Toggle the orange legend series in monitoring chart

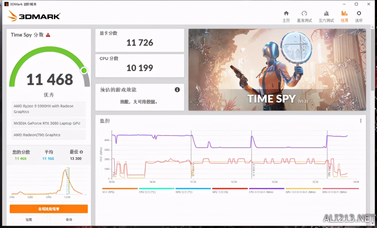120,190
